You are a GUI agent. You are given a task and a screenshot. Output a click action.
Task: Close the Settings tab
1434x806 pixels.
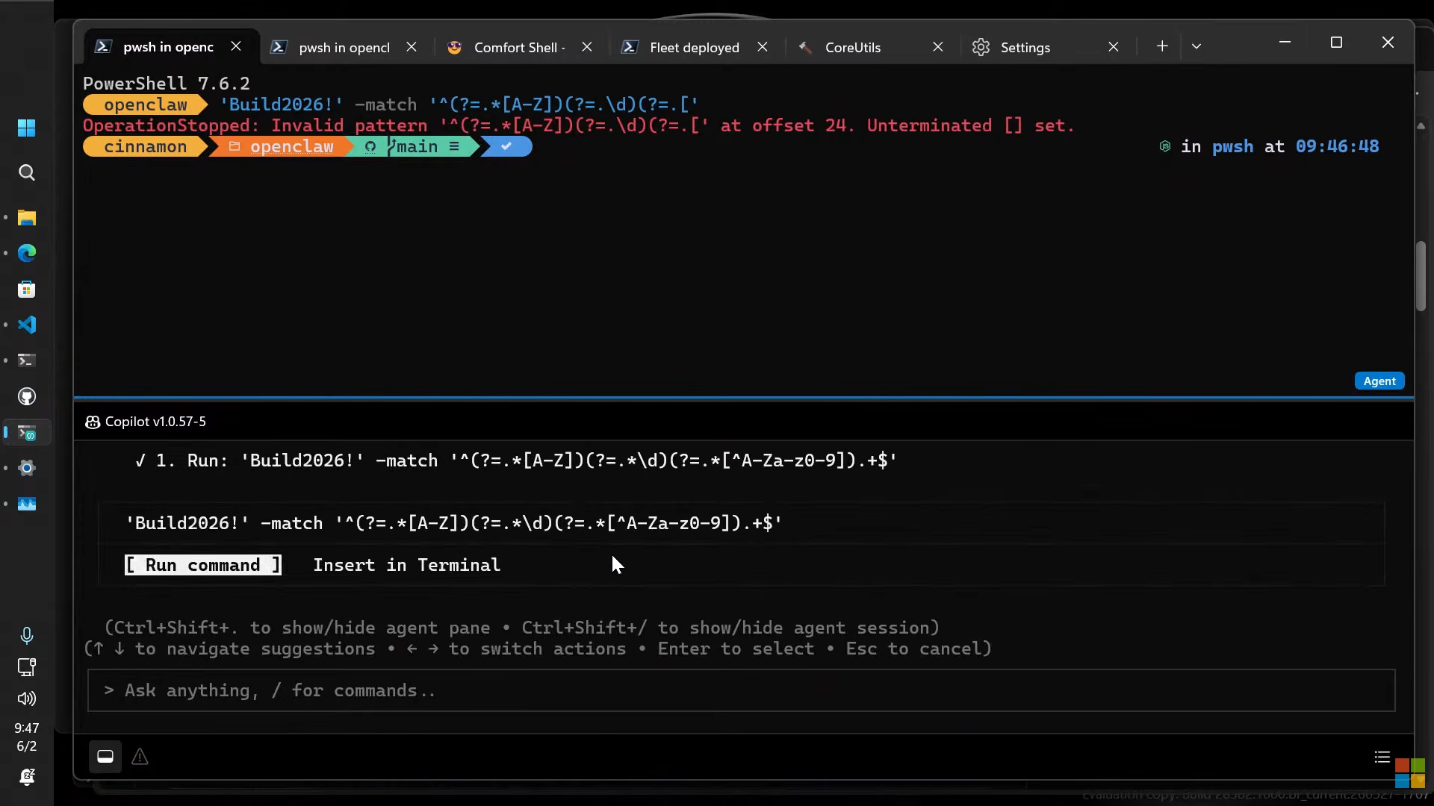[1114, 46]
